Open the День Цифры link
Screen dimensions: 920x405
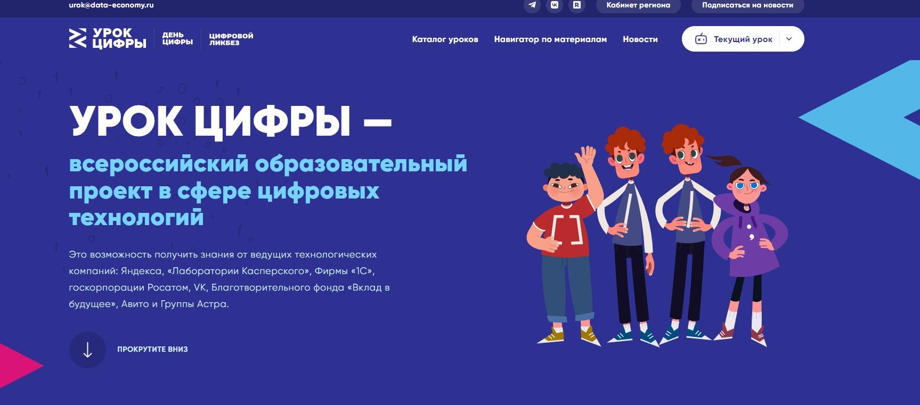[177, 39]
